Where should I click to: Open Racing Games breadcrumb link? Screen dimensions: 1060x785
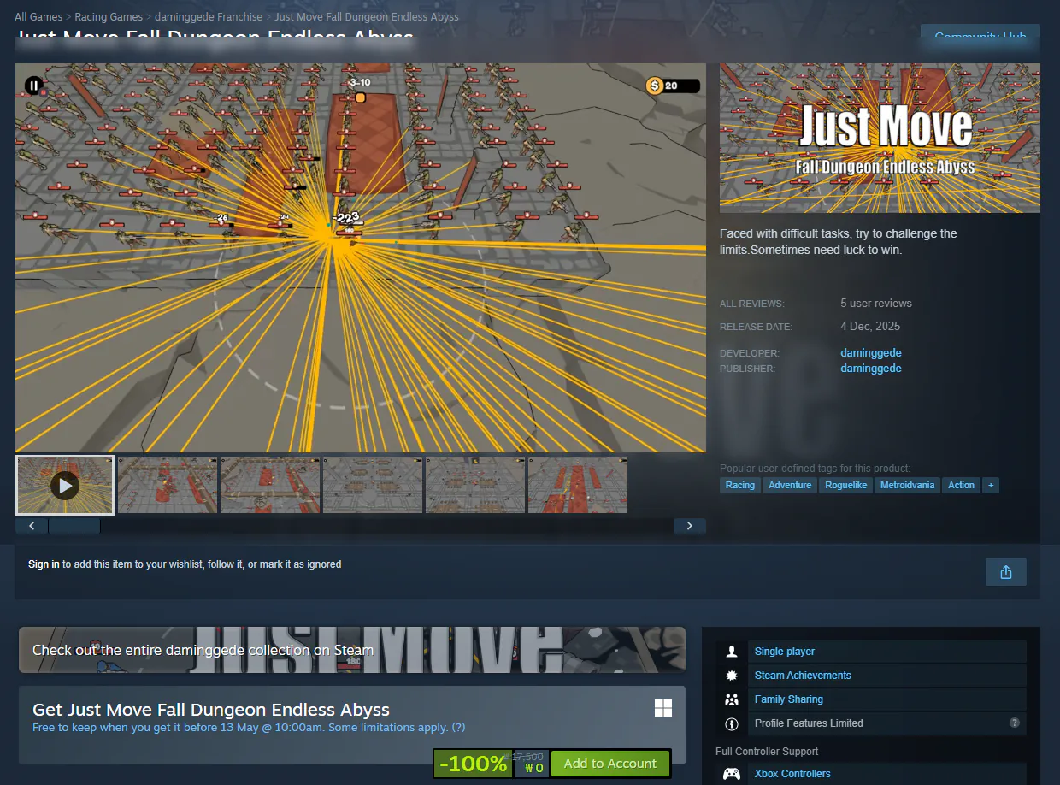[109, 17]
